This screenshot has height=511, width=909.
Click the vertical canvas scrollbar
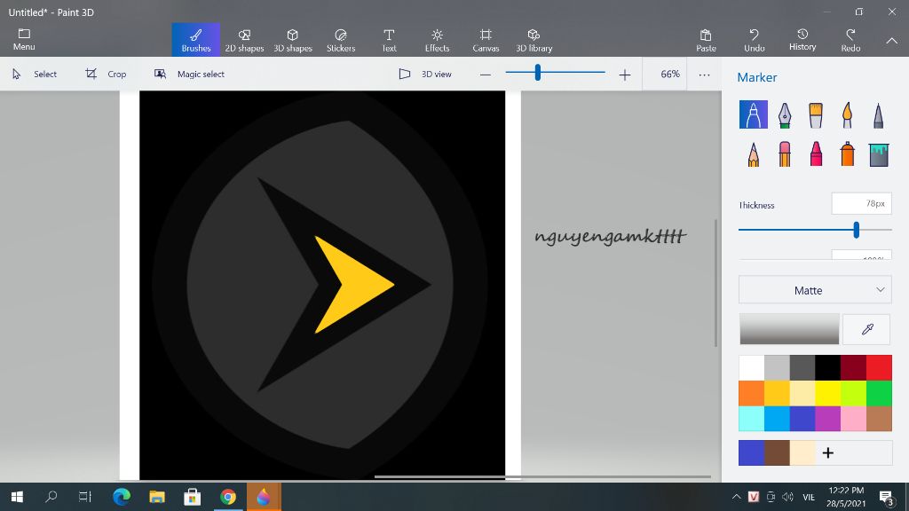[x=716, y=283]
